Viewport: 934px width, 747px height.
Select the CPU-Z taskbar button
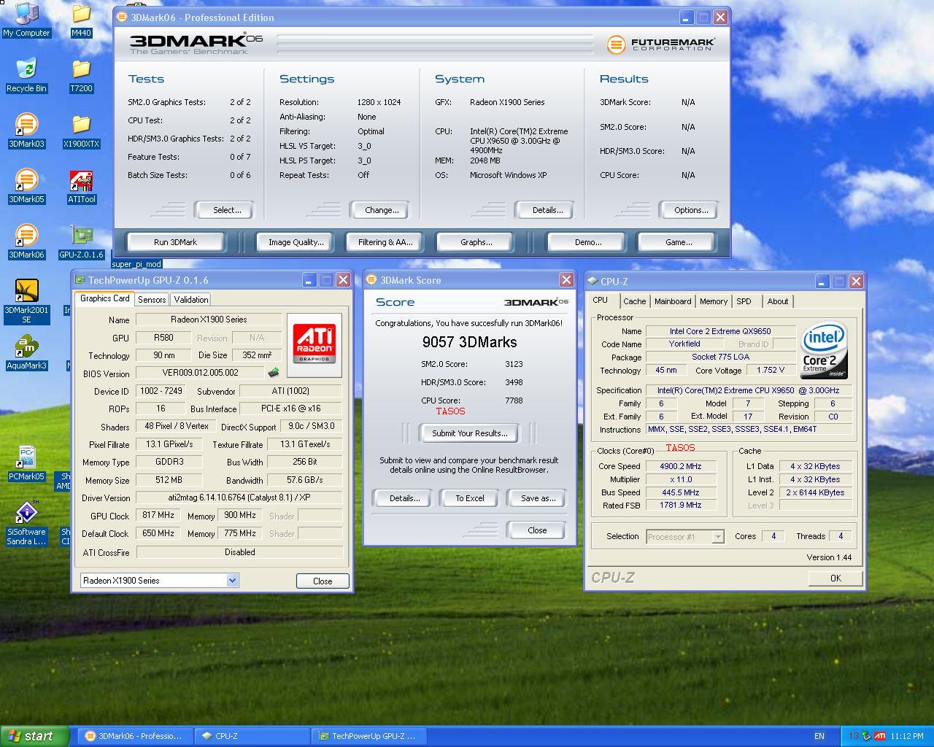pos(252,736)
